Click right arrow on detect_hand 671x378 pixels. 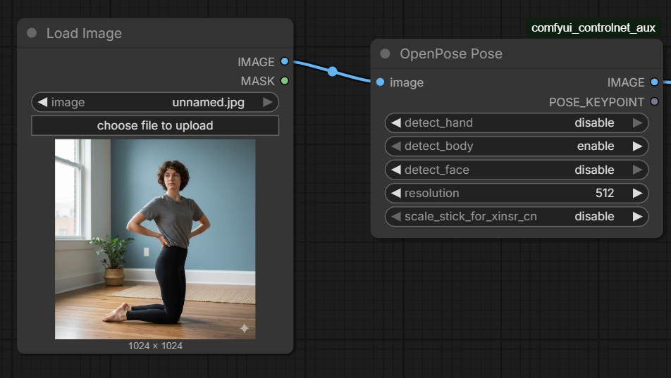click(638, 122)
